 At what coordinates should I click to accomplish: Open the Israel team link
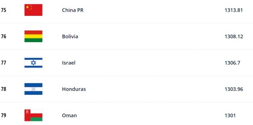point(69,63)
